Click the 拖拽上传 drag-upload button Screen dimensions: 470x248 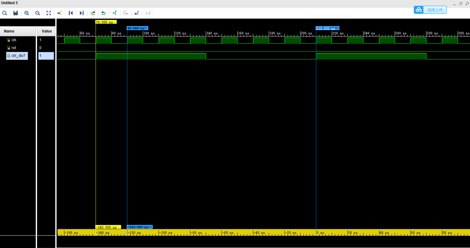435,10
